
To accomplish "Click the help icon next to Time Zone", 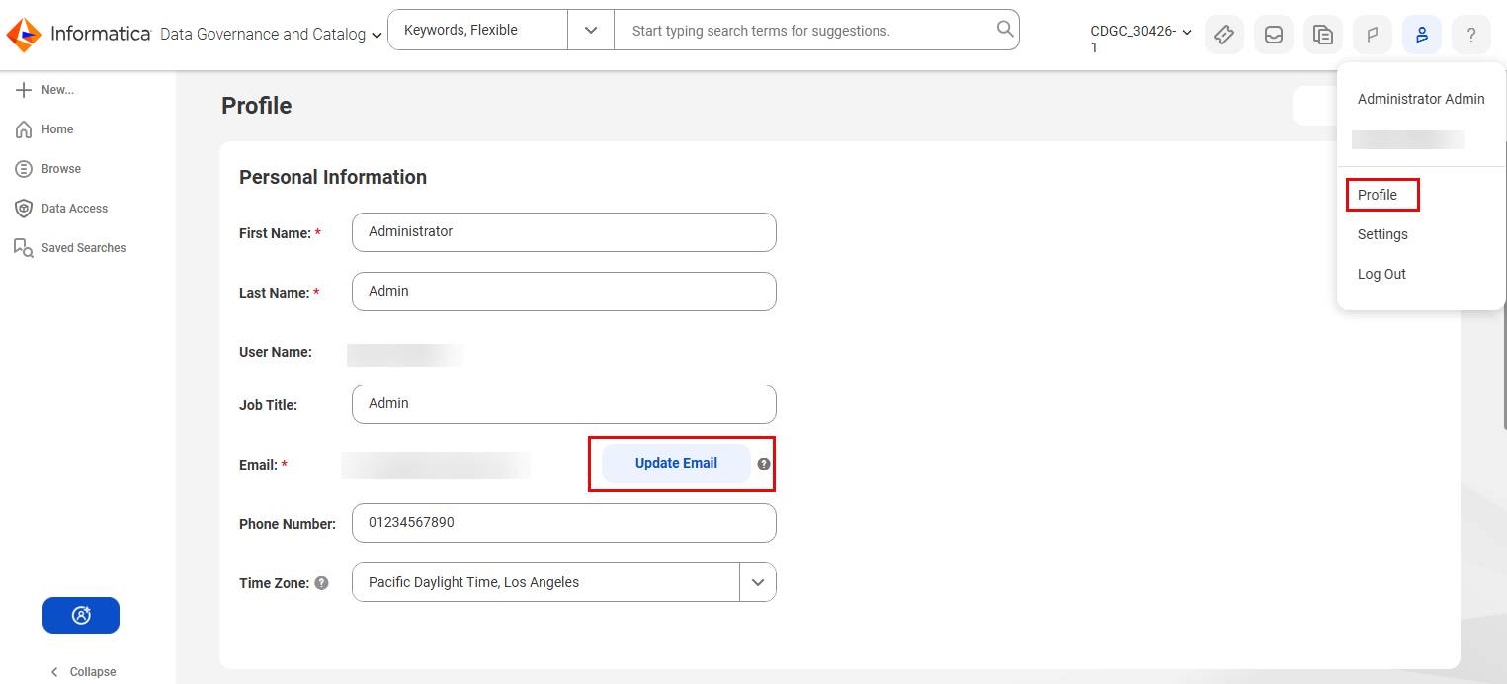I will (321, 583).
